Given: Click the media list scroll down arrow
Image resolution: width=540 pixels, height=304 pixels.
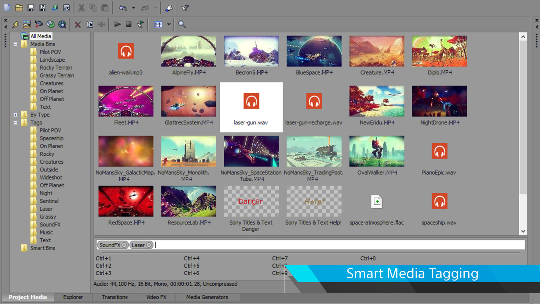Looking at the screenshot, I should 523,231.
